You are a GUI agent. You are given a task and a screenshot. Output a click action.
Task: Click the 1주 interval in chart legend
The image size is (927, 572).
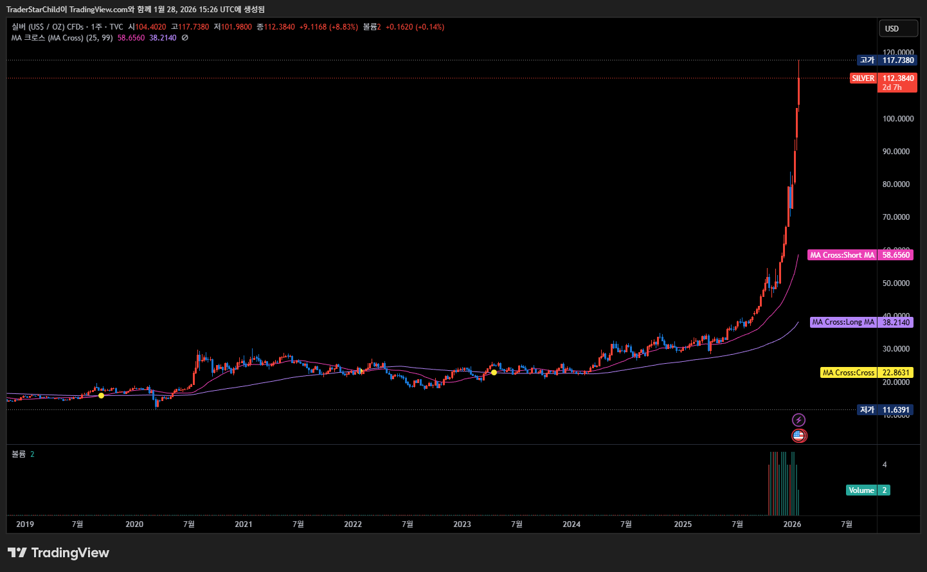point(96,27)
